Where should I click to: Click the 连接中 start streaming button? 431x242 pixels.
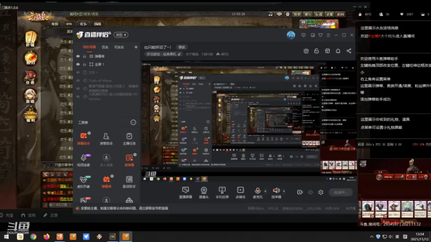pyautogui.click(x=340, y=193)
